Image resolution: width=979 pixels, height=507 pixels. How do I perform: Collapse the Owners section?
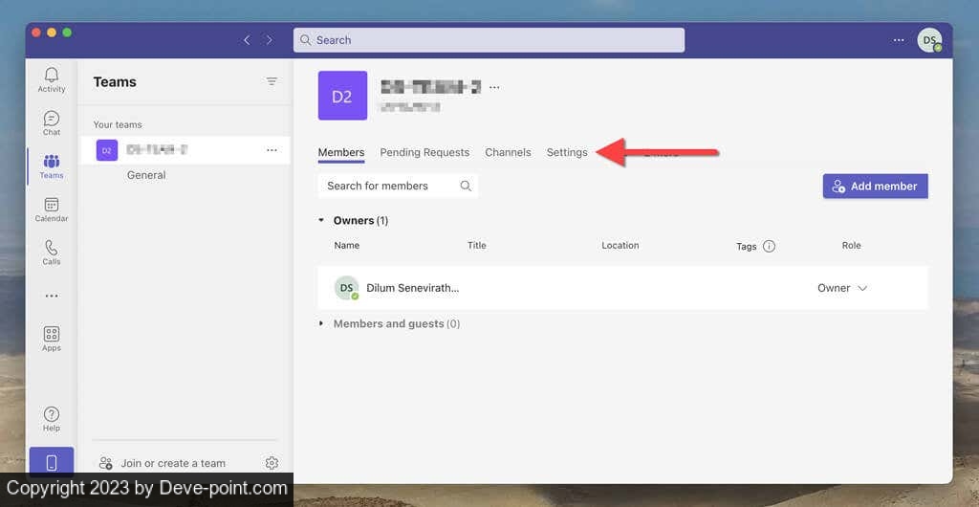point(321,221)
